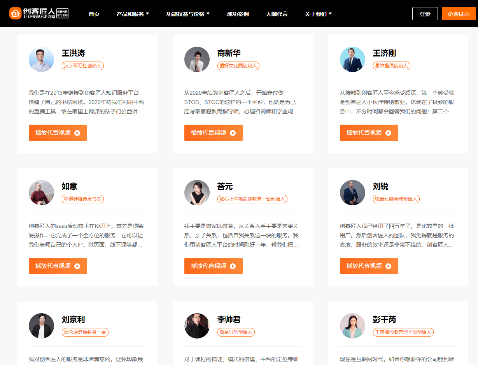Screen dimensions: 478x365
Task: Click 刘锐's avatar photo
Action: [x=352, y=193]
